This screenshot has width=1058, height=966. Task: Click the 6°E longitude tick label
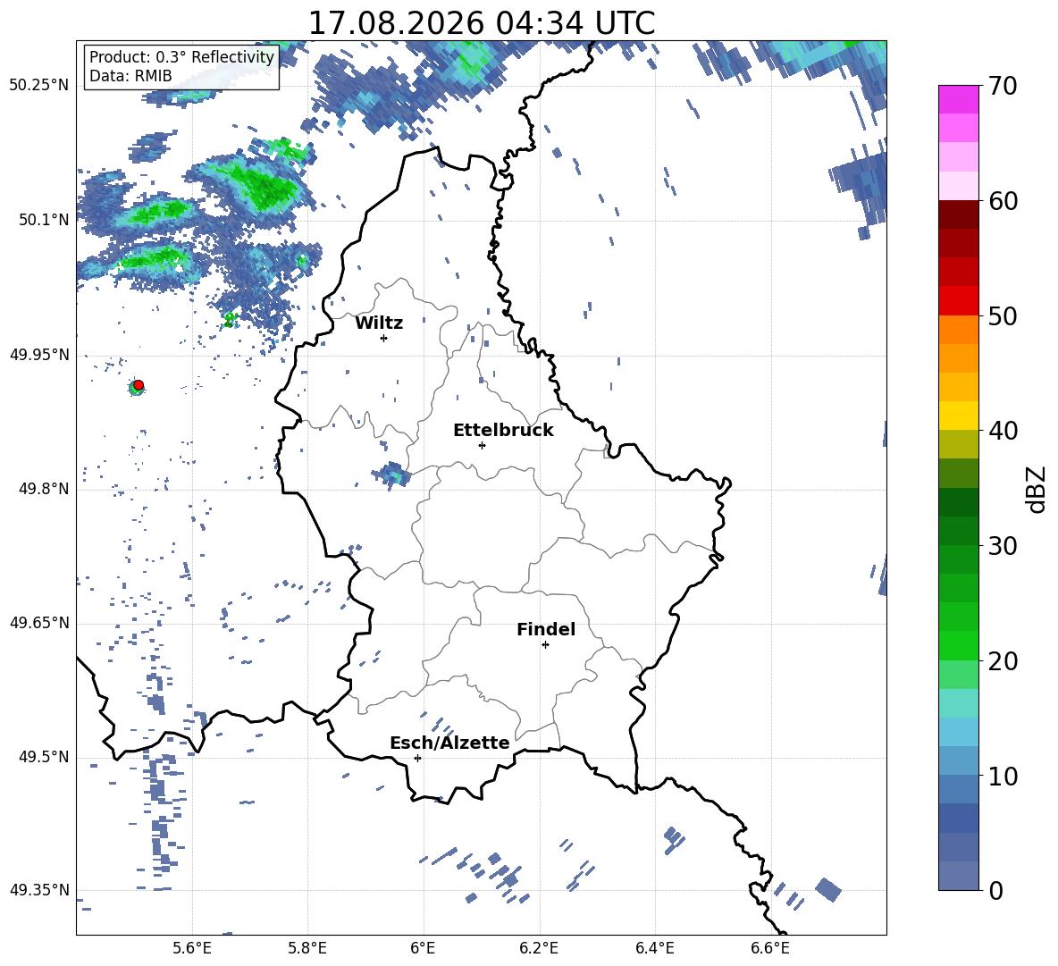pyautogui.click(x=423, y=948)
